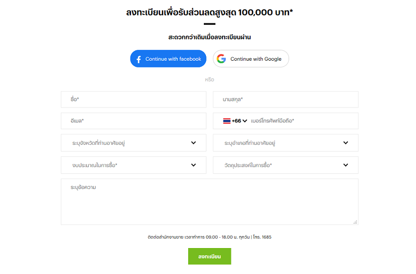Click the Thailand flag icon
The width and height of the screenshot is (416, 274).
227,121
